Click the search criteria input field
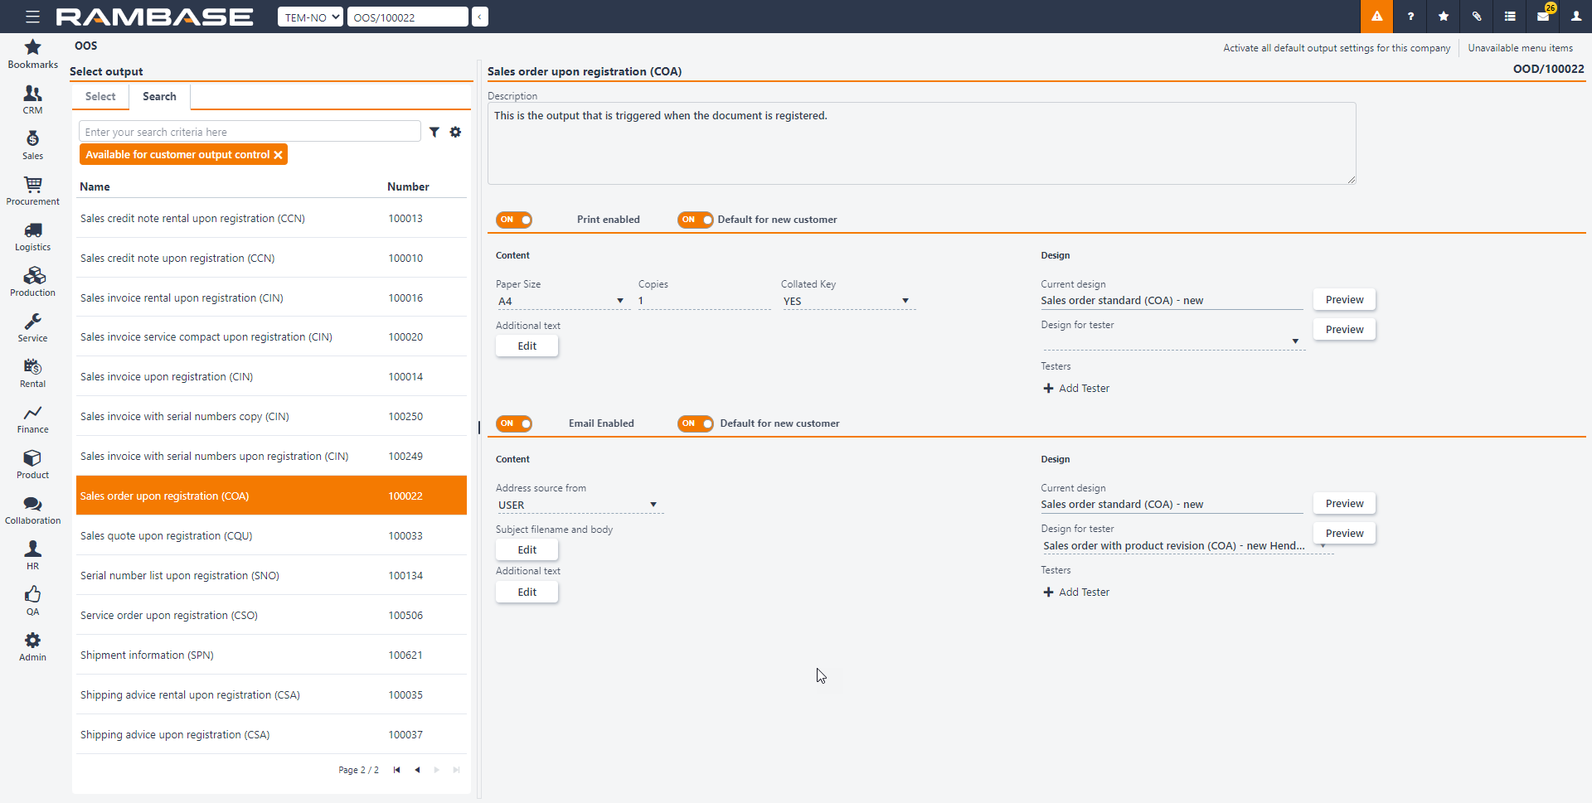Viewport: 1592px width, 803px height. pos(250,132)
